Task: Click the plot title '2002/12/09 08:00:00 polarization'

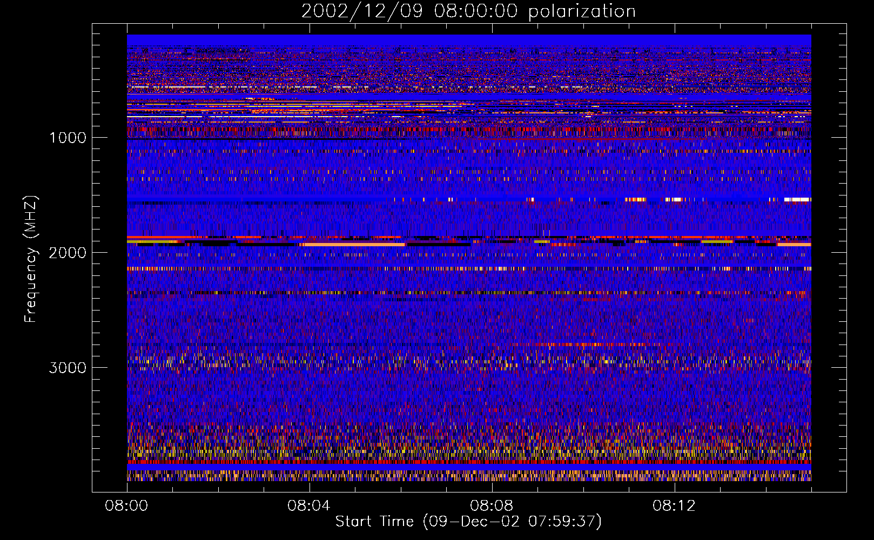Action: pos(468,11)
